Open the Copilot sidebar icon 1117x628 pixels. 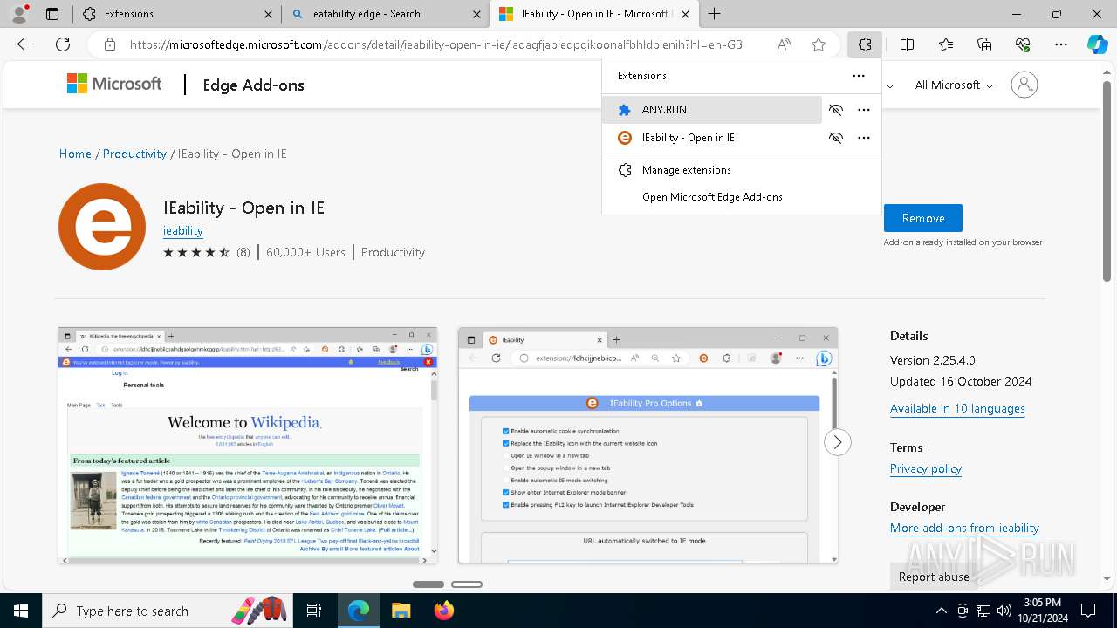(1097, 44)
